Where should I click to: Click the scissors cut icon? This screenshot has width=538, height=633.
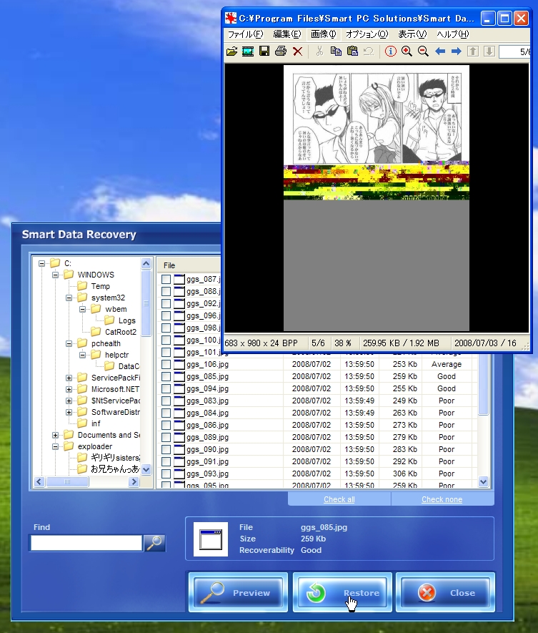[x=319, y=51]
